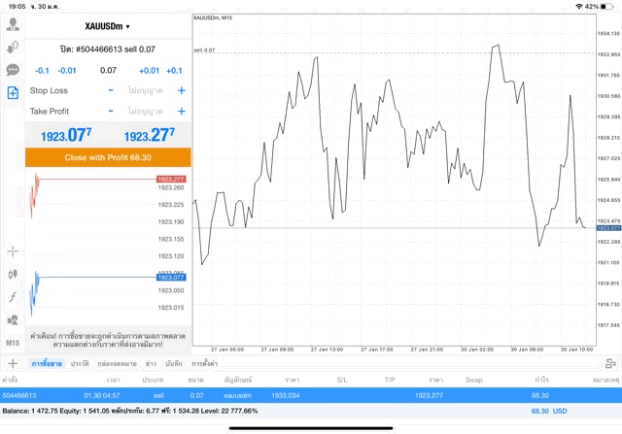Screen dimensions: 622x434
Task: Open the chat messages icon
Action: [13, 70]
